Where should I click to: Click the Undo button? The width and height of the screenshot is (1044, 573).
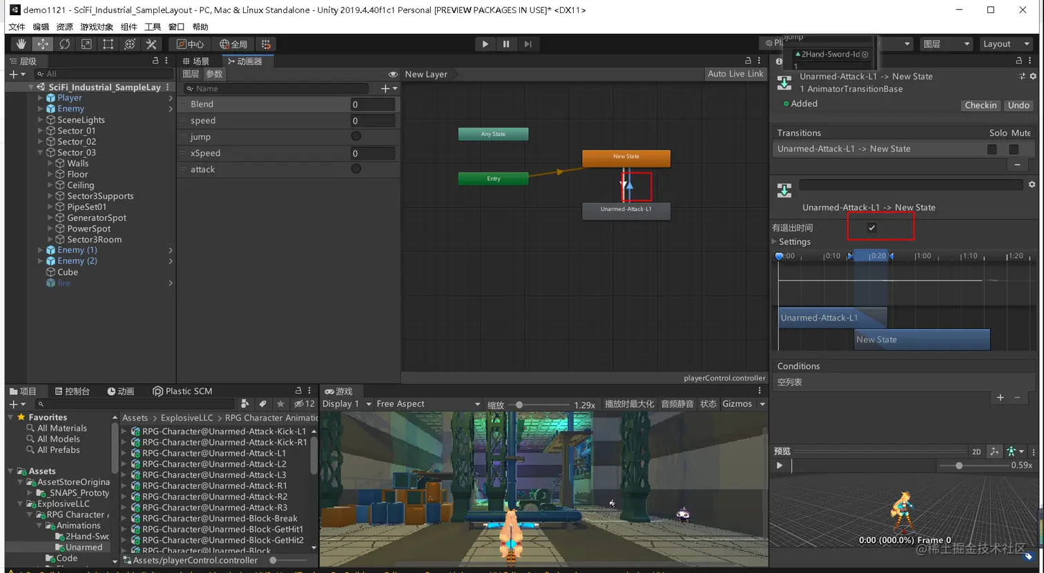click(x=1018, y=106)
